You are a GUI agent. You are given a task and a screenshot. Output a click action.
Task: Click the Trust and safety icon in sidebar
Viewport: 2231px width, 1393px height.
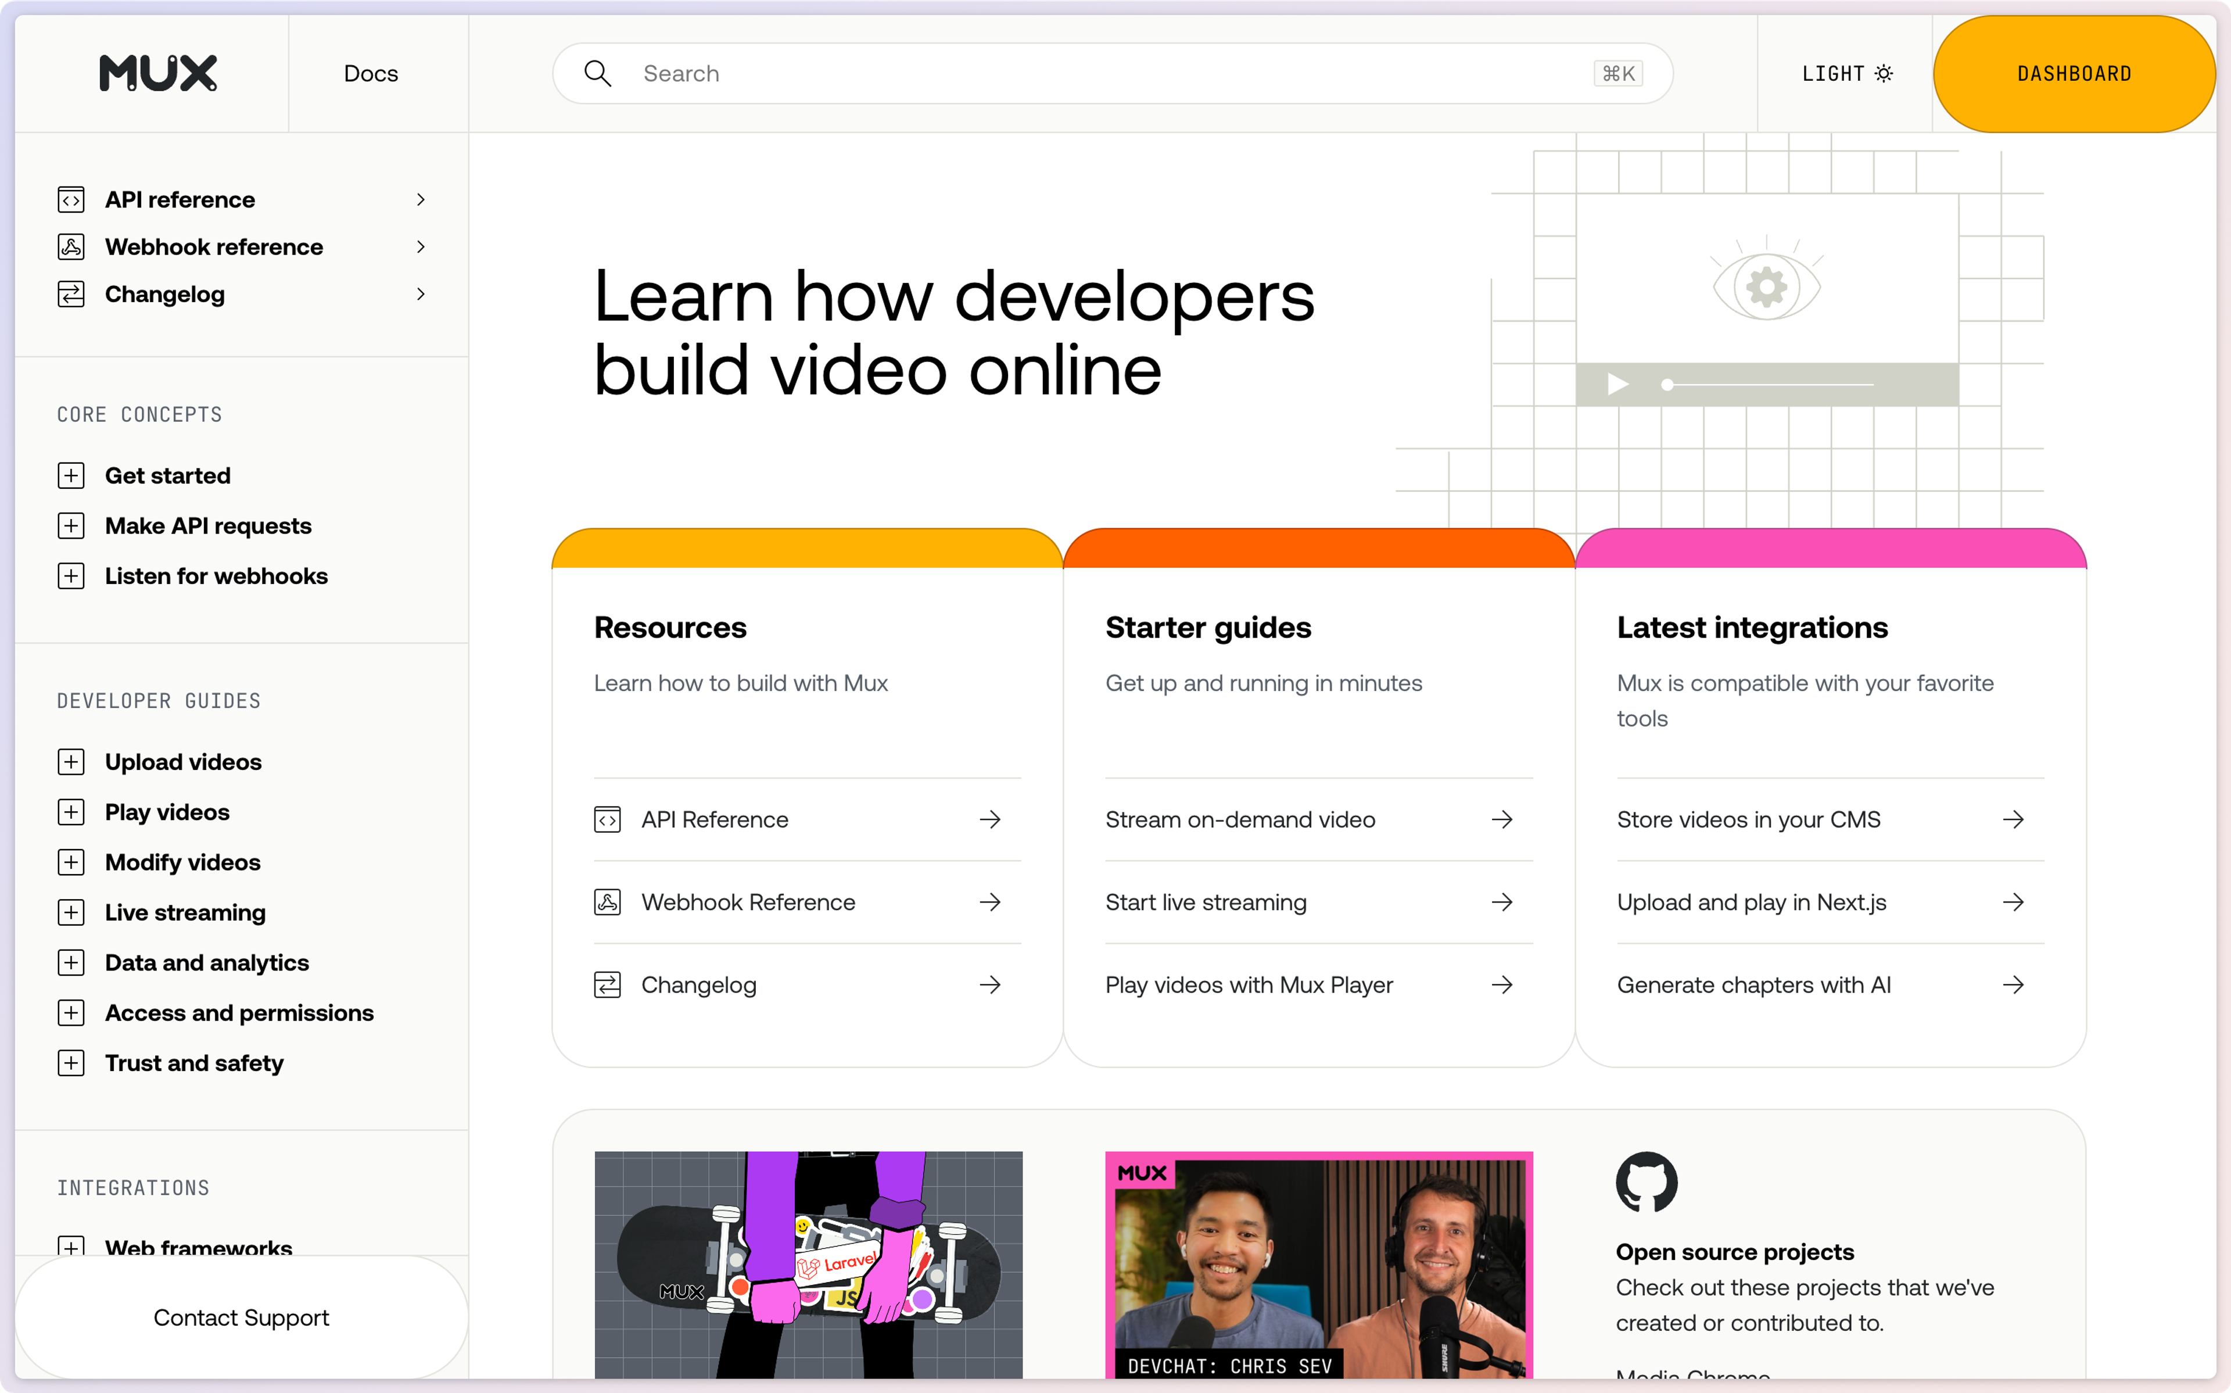coord(70,1062)
